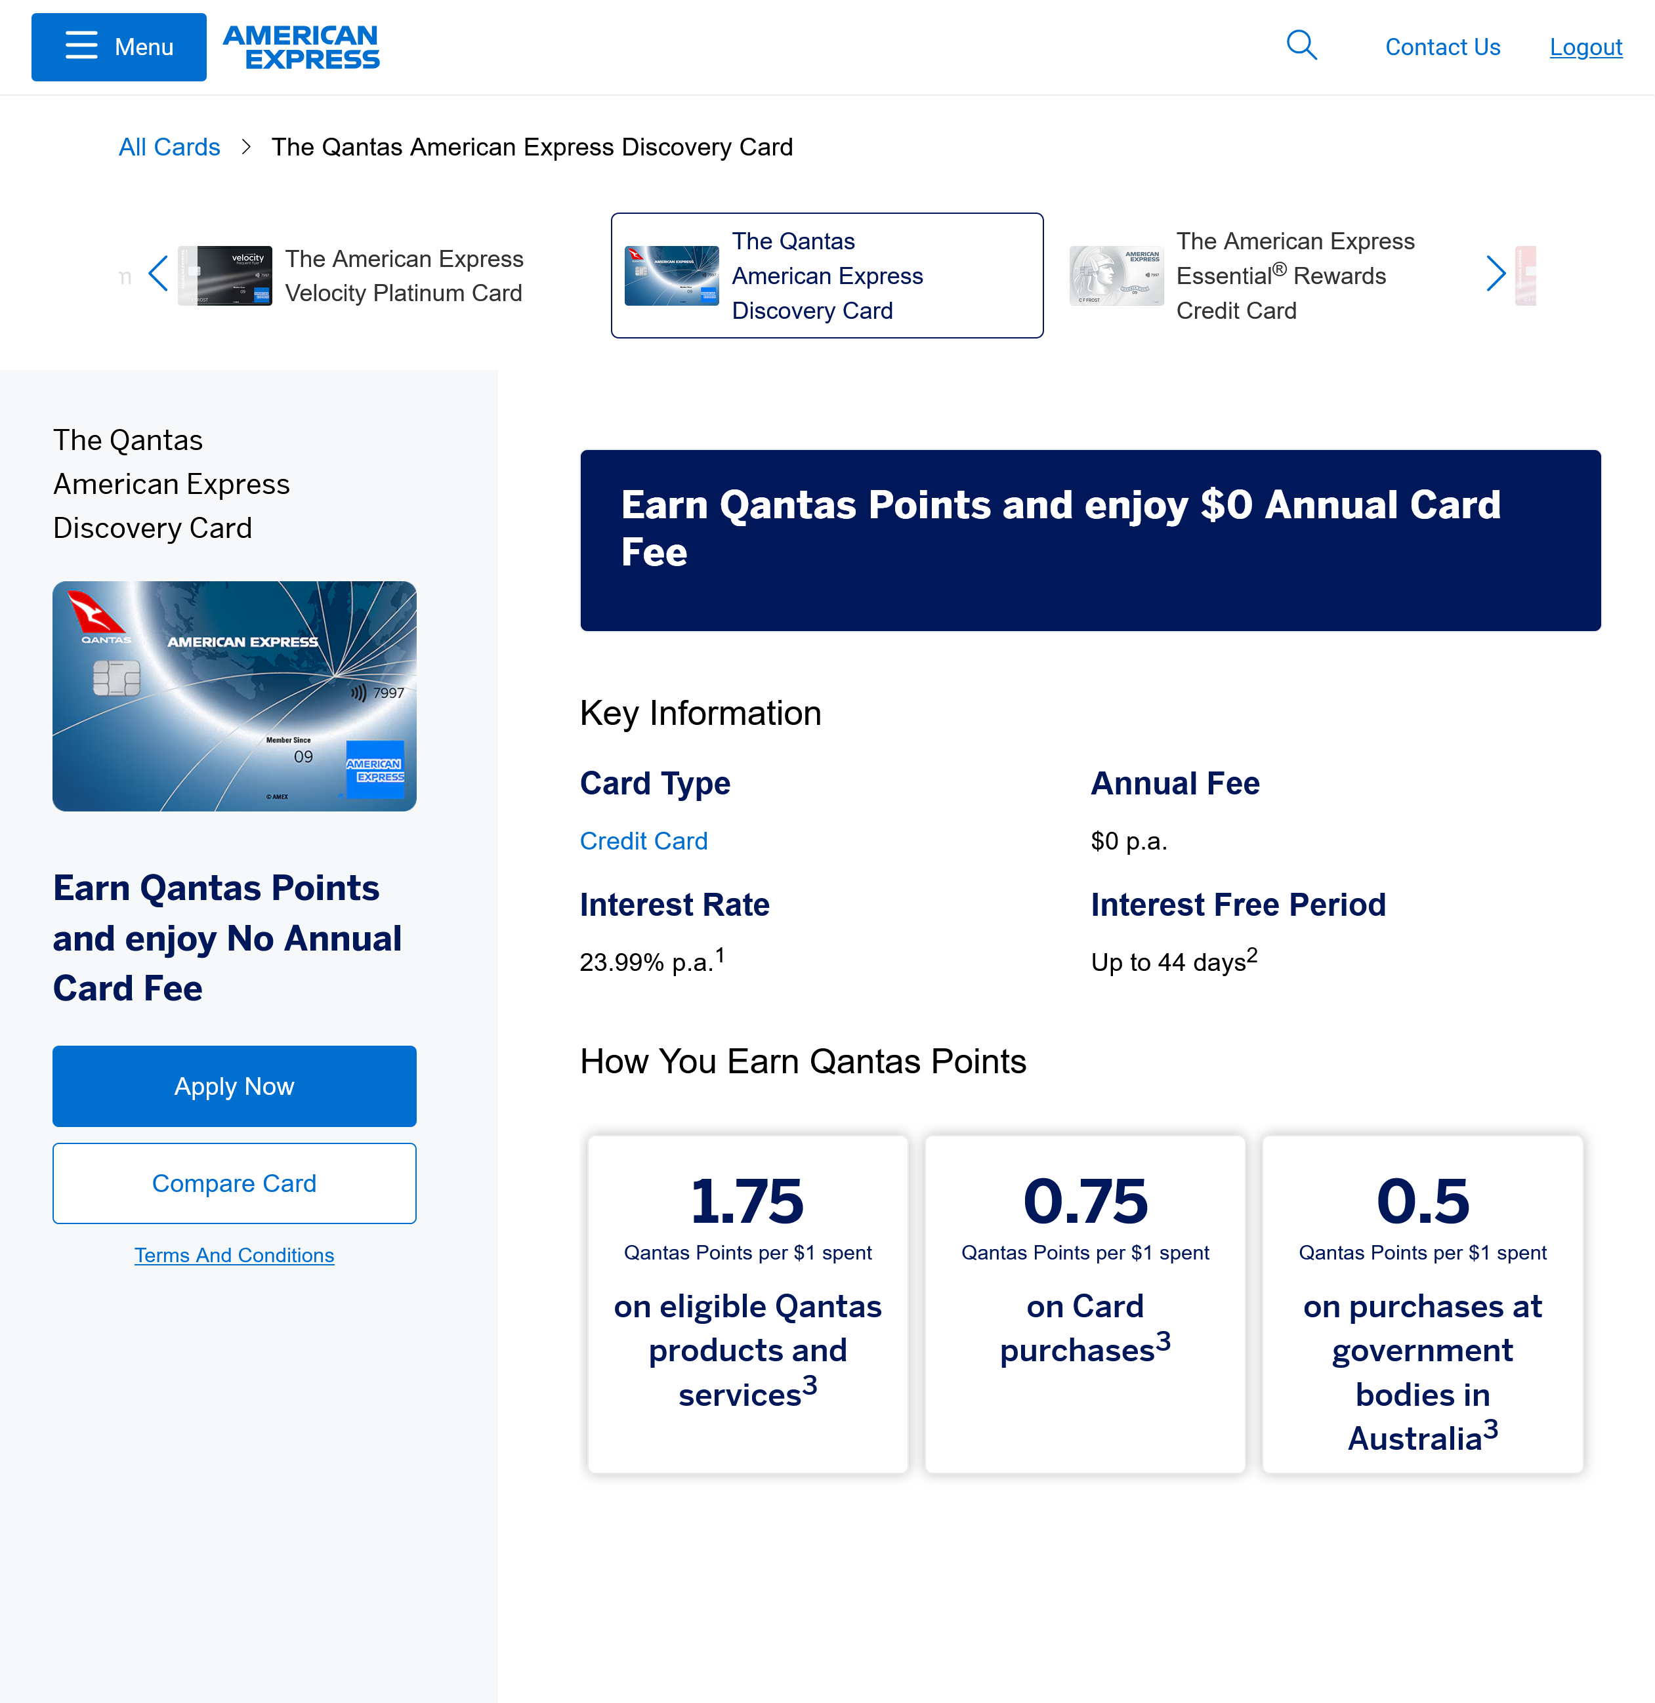Click the Contact Us link
The width and height of the screenshot is (1655, 1703).
tap(1442, 47)
